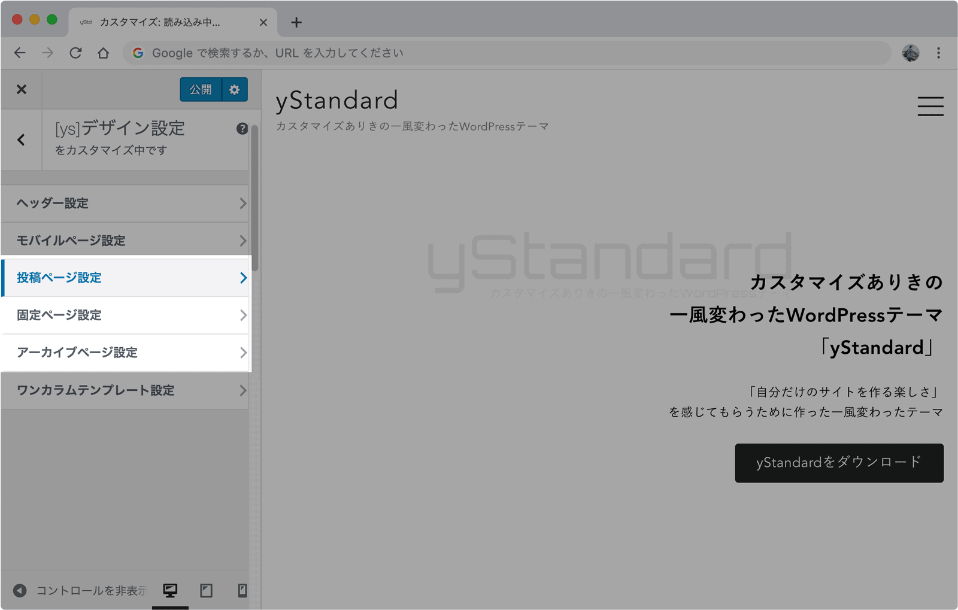
Task: Open ワンカラムテンプレート設定 section
Action: coord(125,390)
